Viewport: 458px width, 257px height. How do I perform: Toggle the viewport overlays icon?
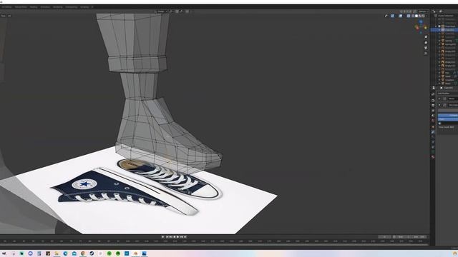pos(401,16)
